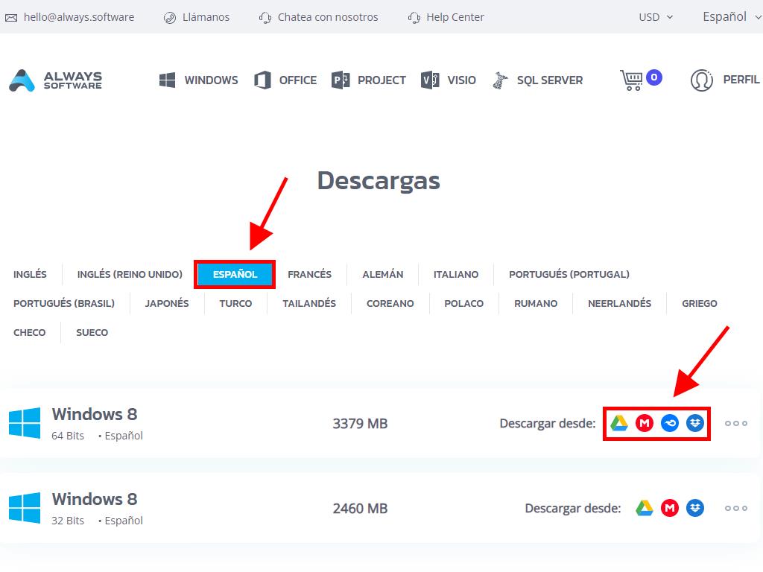Select the FRANCÉS language tab
The width and height of the screenshot is (763, 572).
click(x=309, y=274)
